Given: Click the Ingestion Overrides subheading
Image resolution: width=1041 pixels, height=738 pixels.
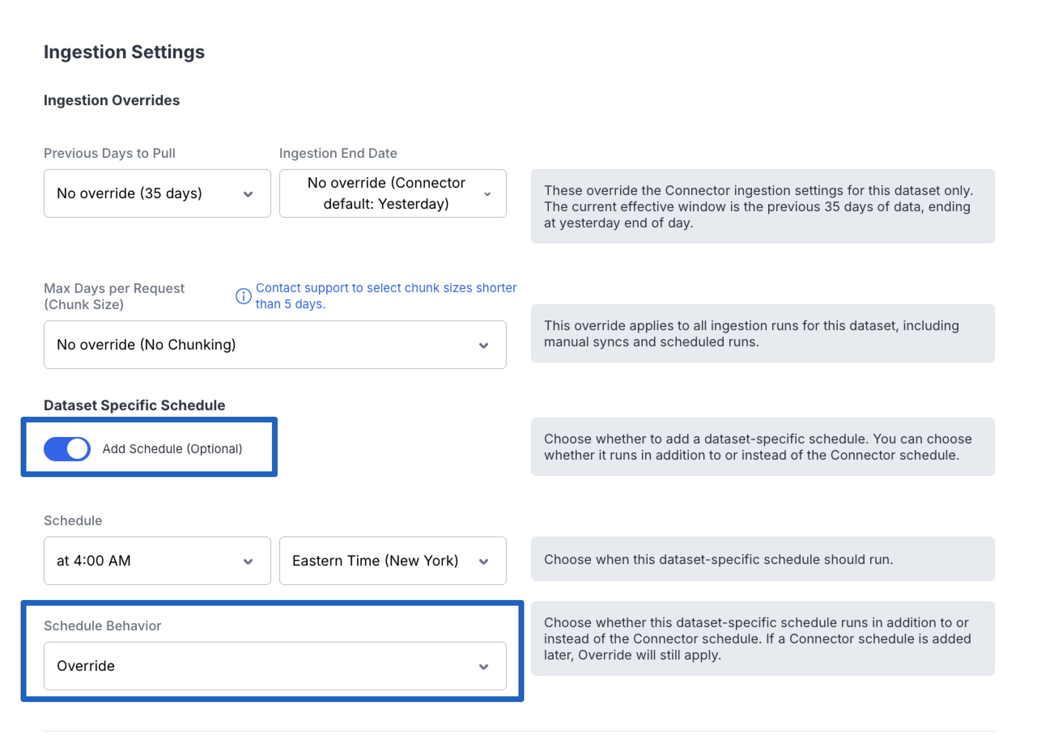Looking at the screenshot, I should (x=112, y=100).
